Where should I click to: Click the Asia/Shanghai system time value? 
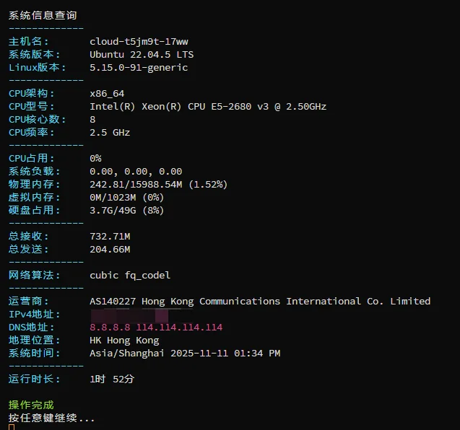click(185, 353)
